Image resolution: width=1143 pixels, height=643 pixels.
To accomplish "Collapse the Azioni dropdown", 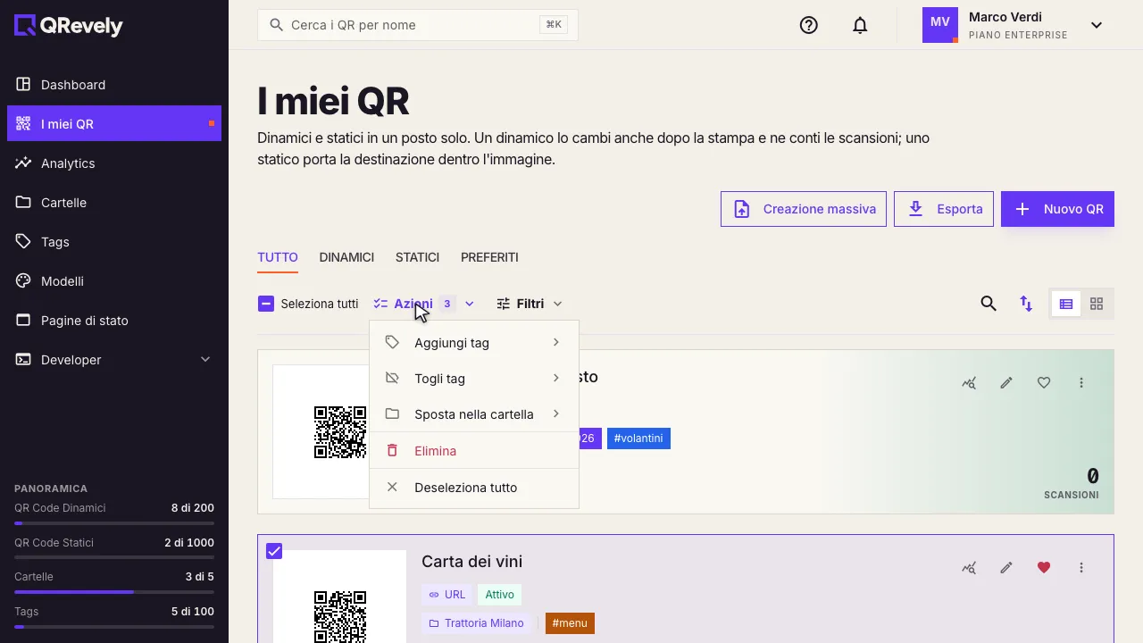I will (x=424, y=304).
